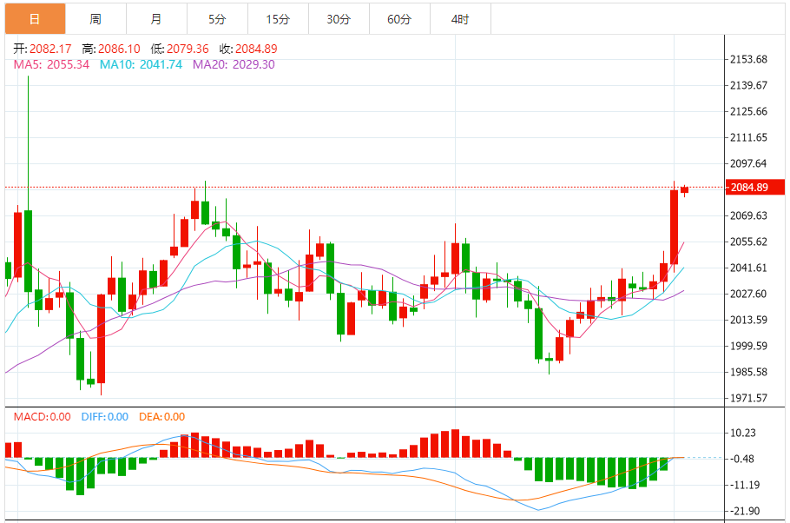The height and width of the screenshot is (523, 790).
Task: Click the 2041.61 price axis label
Action: 748,268
